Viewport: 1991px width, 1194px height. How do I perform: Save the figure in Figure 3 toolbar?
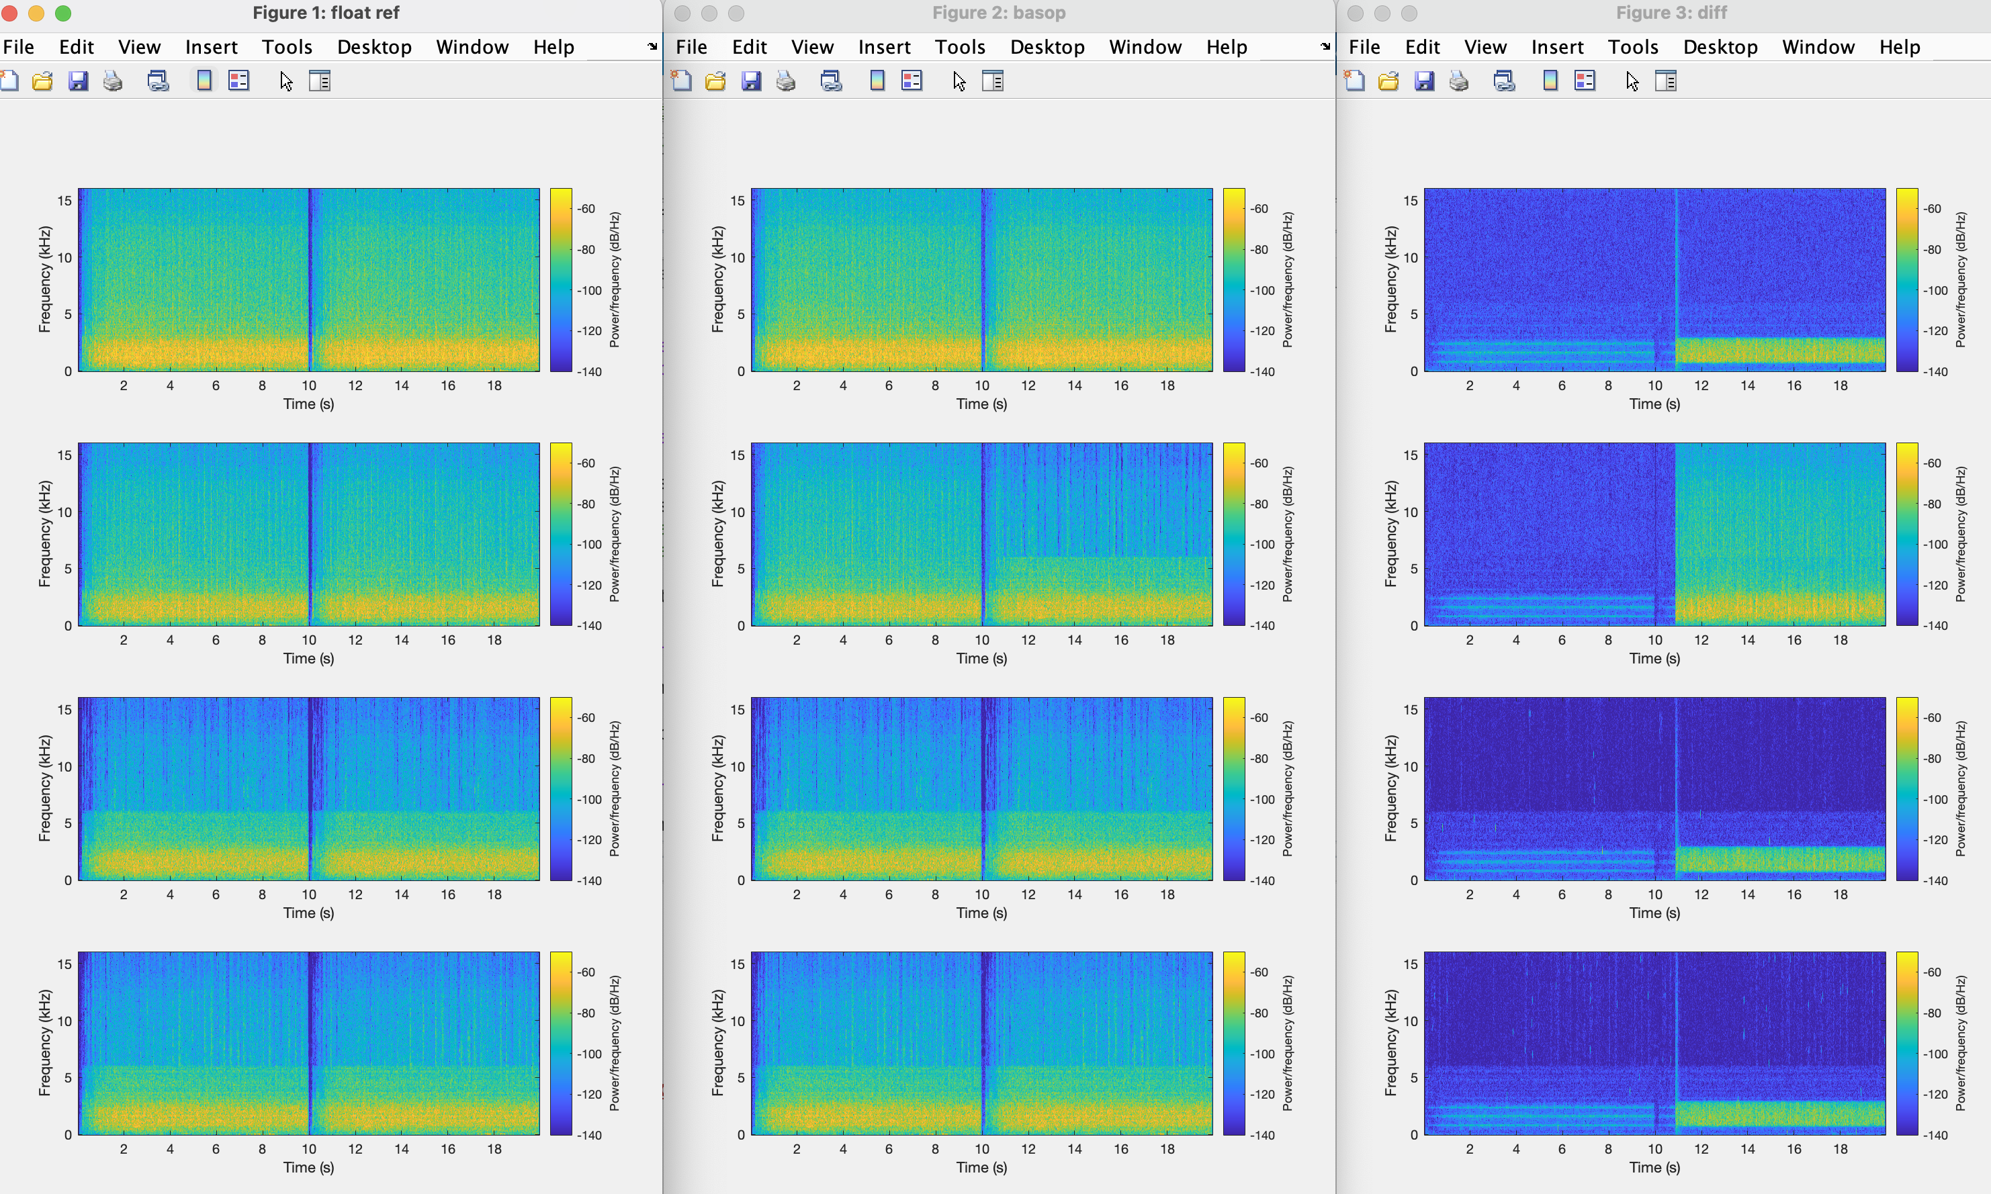[x=1423, y=81]
